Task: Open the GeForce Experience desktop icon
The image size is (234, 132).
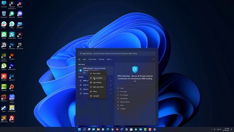Action: coord(4,57)
